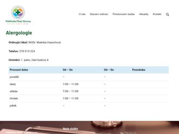Screen dimensions: 179x134
Task: Click čtvrtek hours 7:00 – 11:00
Action: coord(71,99)
